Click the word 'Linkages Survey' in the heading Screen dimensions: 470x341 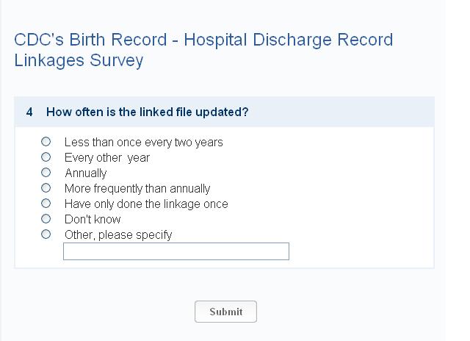[79, 60]
